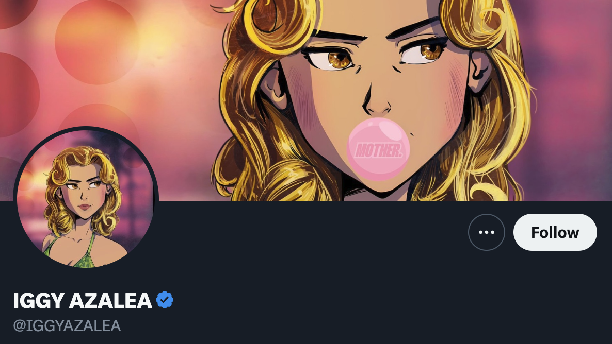The width and height of the screenshot is (612, 344).
Task: Select the IGGY AZALEA display name
Action: tap(83, 301)
